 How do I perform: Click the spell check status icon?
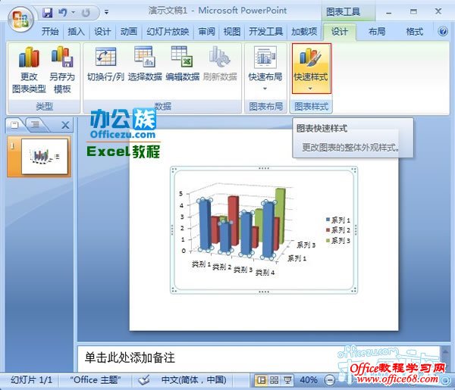[x=143, y=379]
